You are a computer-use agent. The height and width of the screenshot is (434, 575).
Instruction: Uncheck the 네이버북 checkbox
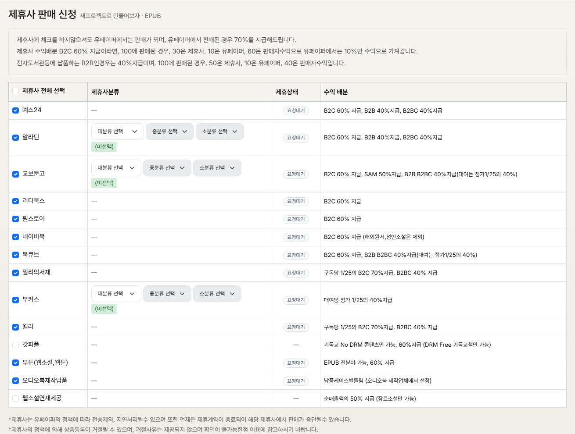[16, 237]
